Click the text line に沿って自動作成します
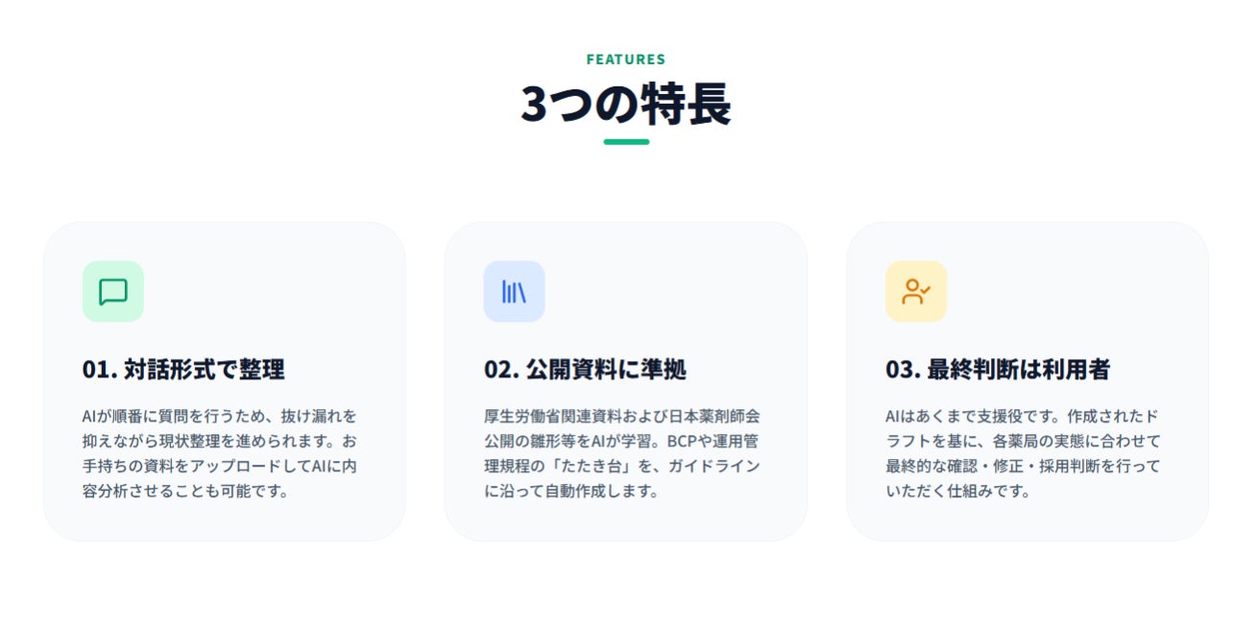 coord(571,491)
